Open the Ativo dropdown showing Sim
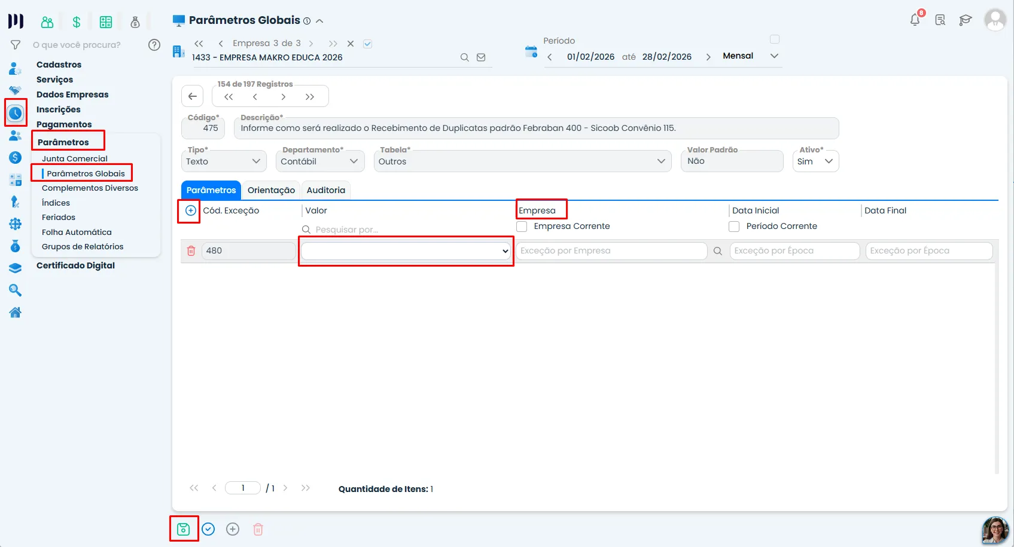This screenshot has height=547, width=1014. click(x=815, y=161)
